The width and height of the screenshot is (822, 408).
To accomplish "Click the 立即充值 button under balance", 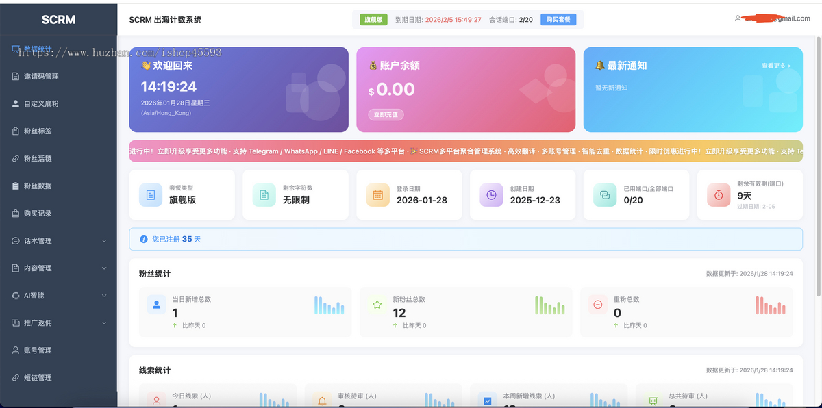I will (386, 114).
